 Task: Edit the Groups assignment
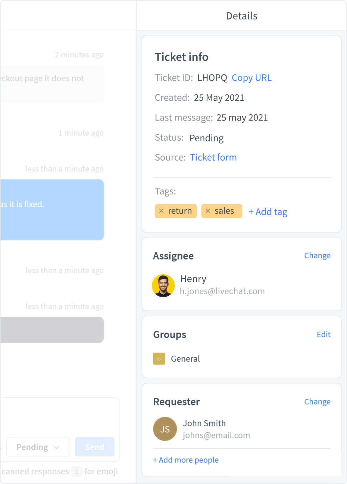point(324,334)
